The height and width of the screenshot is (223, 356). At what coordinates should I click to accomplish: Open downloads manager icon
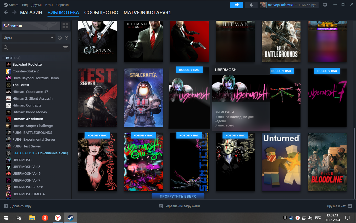point(161,206)
